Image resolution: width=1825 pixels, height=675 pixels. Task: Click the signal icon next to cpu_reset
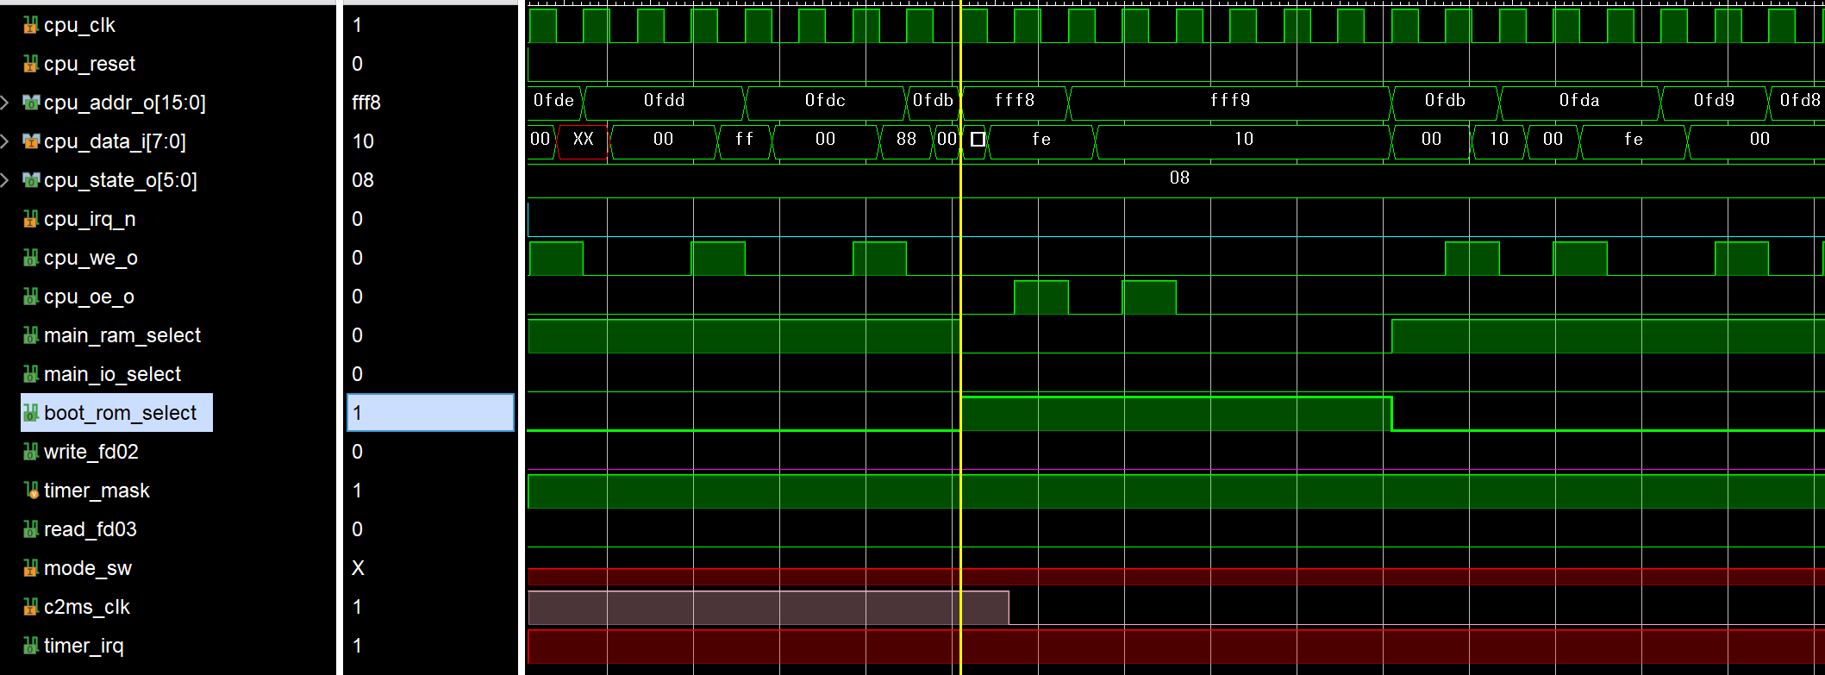point(30,65)
